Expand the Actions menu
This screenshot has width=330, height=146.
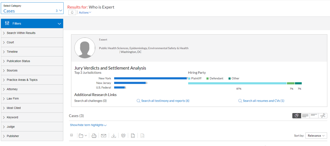click(x=85, y=12)
